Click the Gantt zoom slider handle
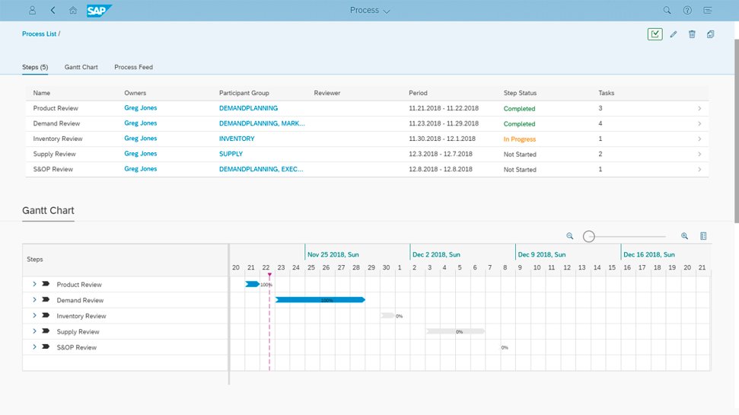 pyautogui.click(x=588, y=236)
